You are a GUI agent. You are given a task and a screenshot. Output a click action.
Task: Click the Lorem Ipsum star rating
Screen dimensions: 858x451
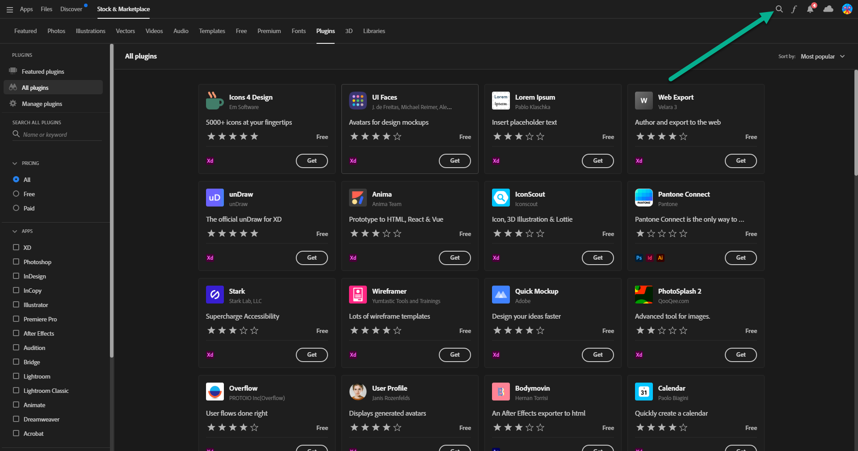pyautogui.click(x=519, y=136)
